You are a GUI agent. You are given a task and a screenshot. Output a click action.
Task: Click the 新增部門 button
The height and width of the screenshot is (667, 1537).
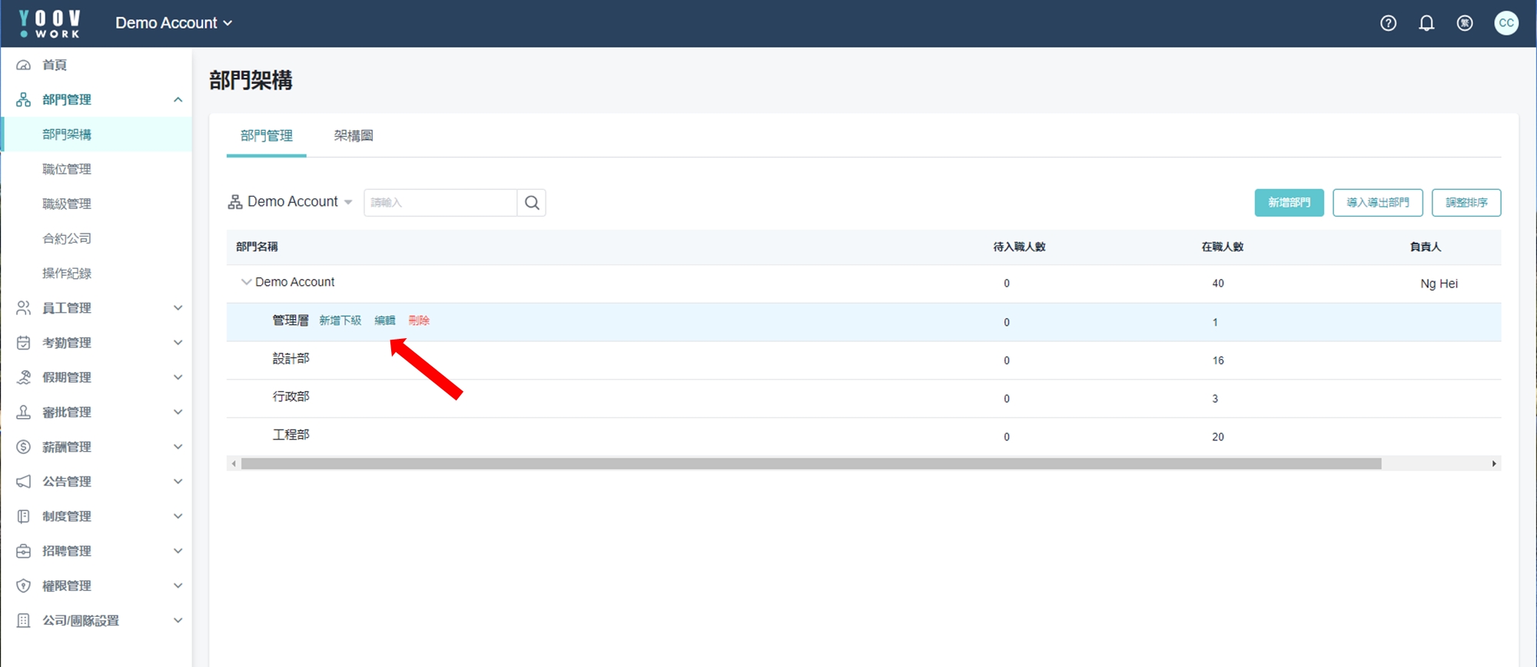tap(1289, 203)
